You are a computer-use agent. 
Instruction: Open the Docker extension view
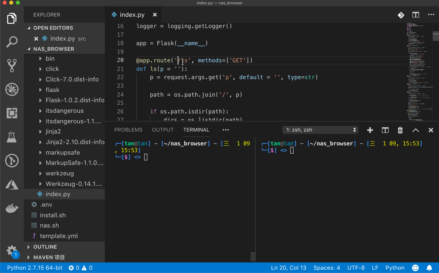tap(12, 208)
